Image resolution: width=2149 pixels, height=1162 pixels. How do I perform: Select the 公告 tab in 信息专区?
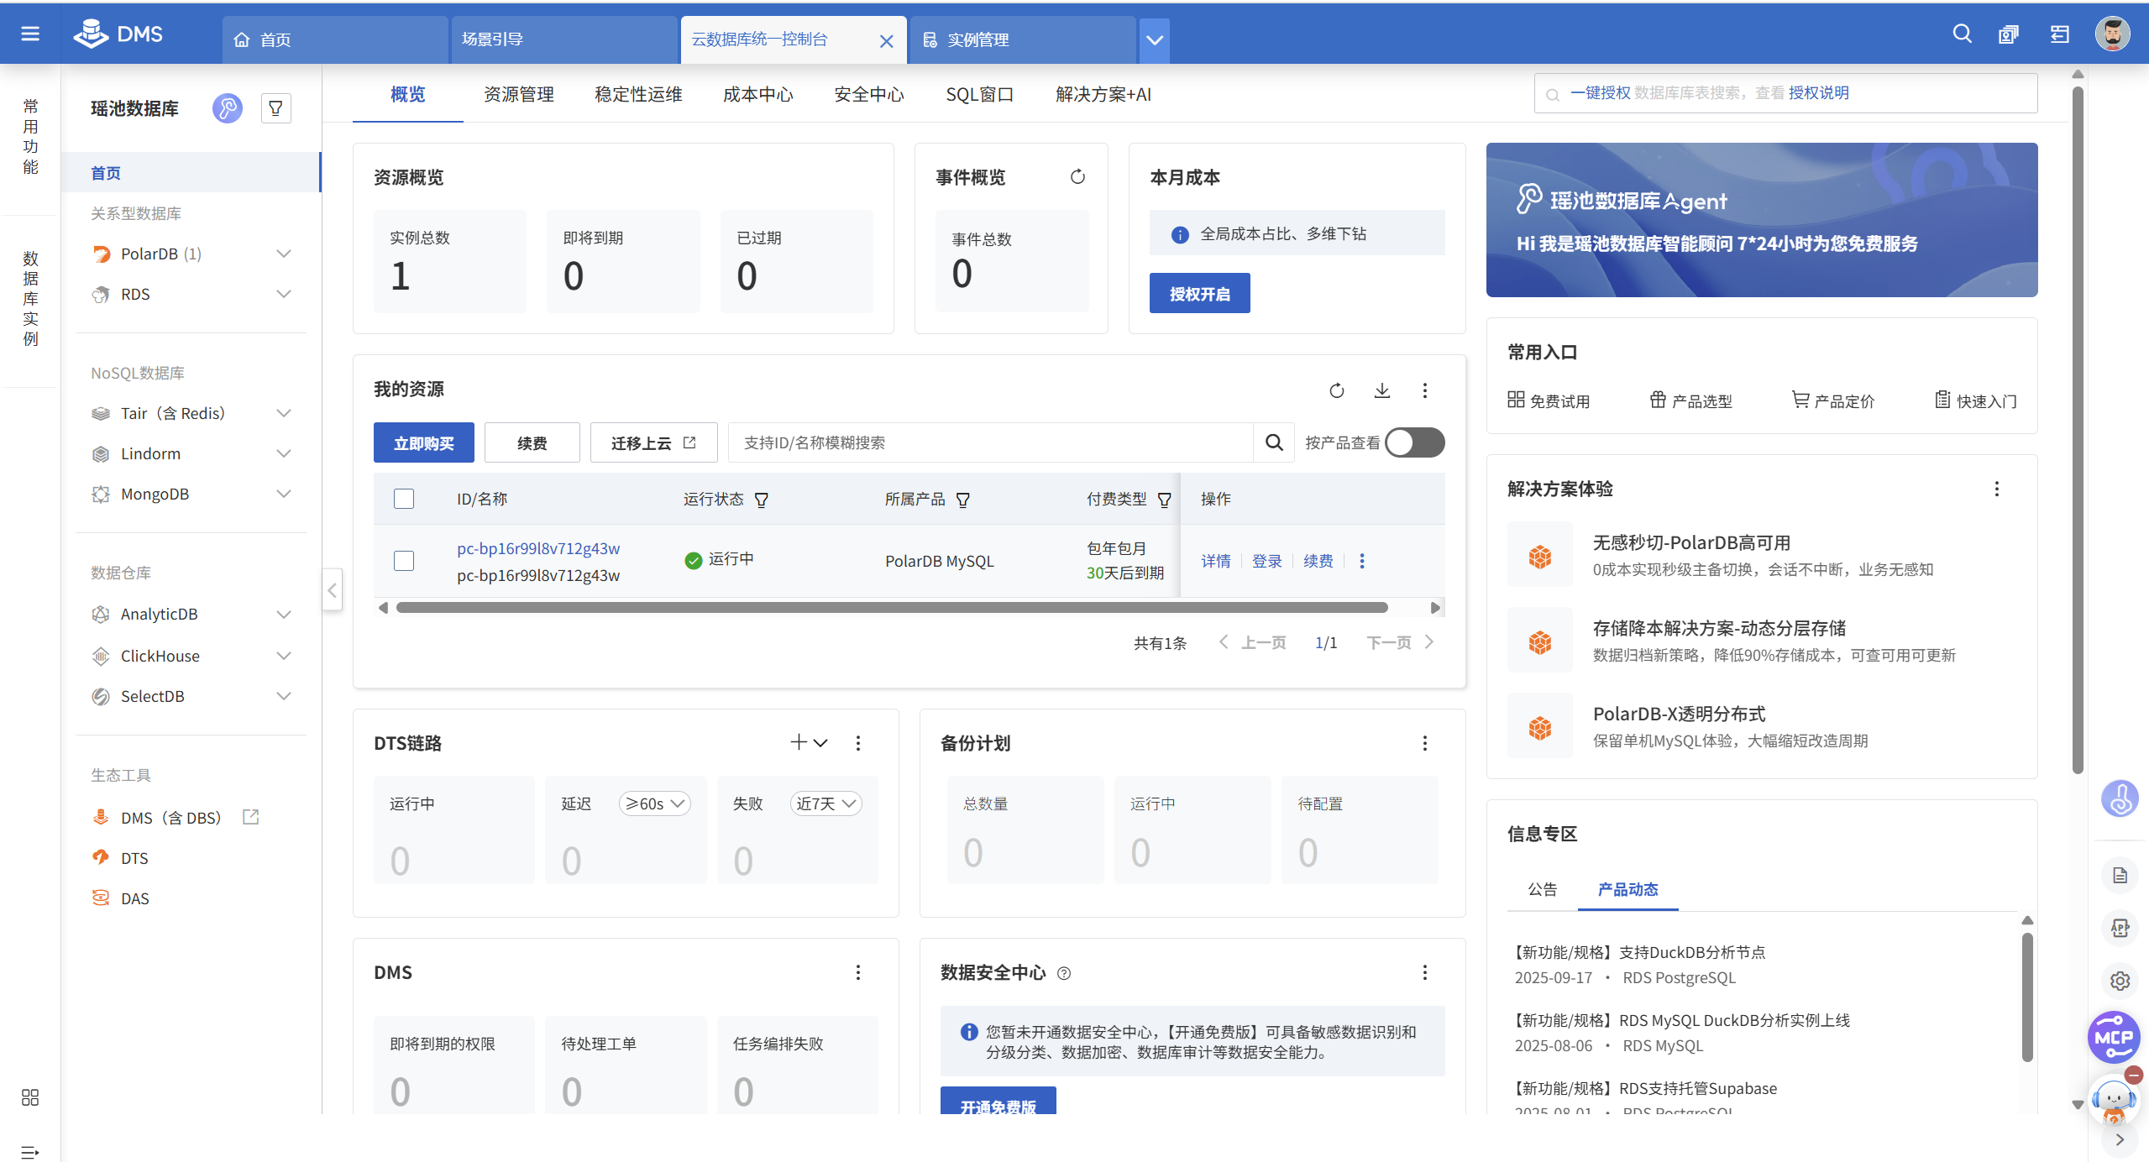(1542, 889)
